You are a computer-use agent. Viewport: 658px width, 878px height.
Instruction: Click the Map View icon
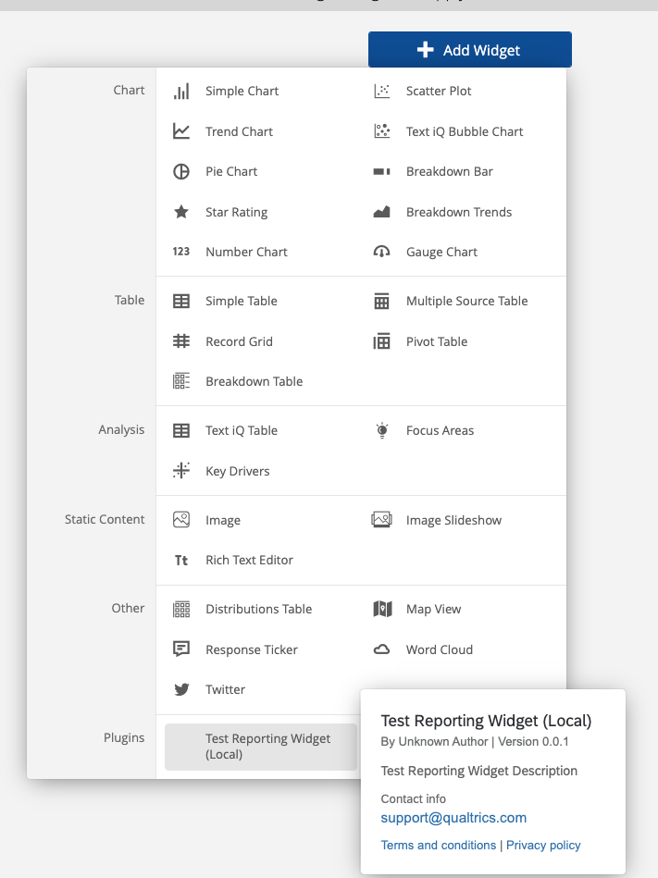point(382,609)
